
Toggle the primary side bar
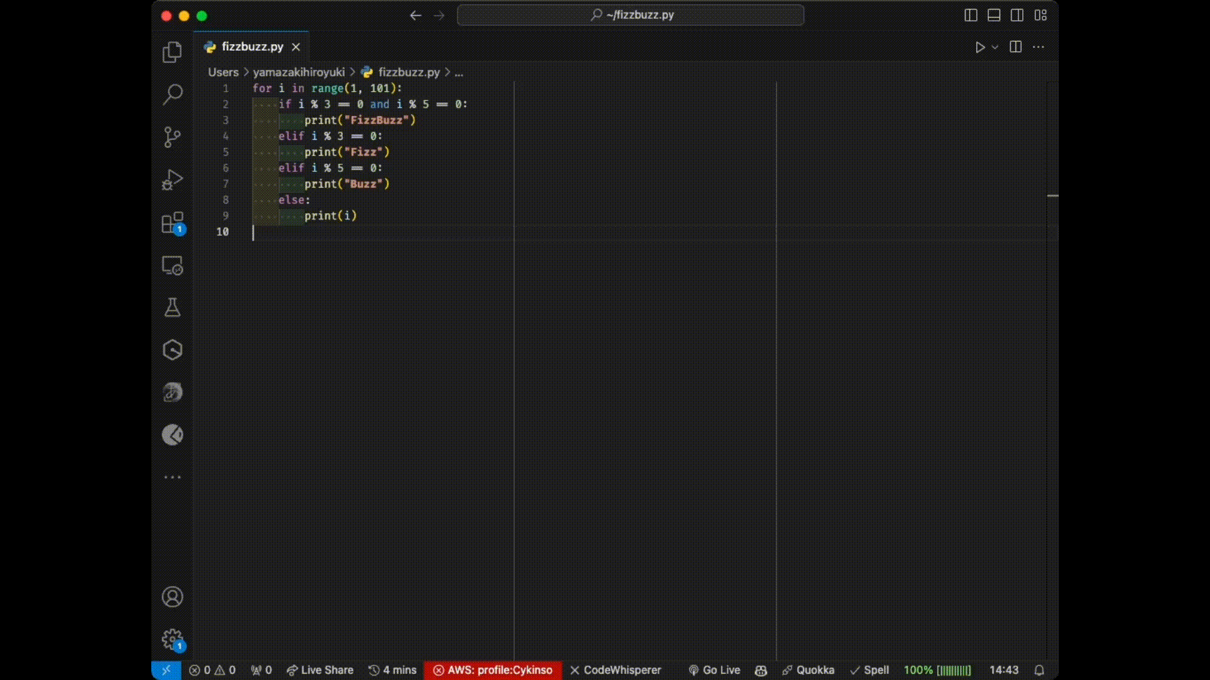pyautogui.click(x=971, y=15)
